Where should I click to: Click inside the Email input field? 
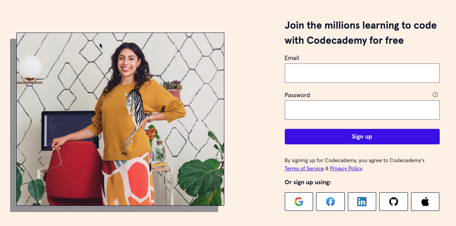[362, 73]
